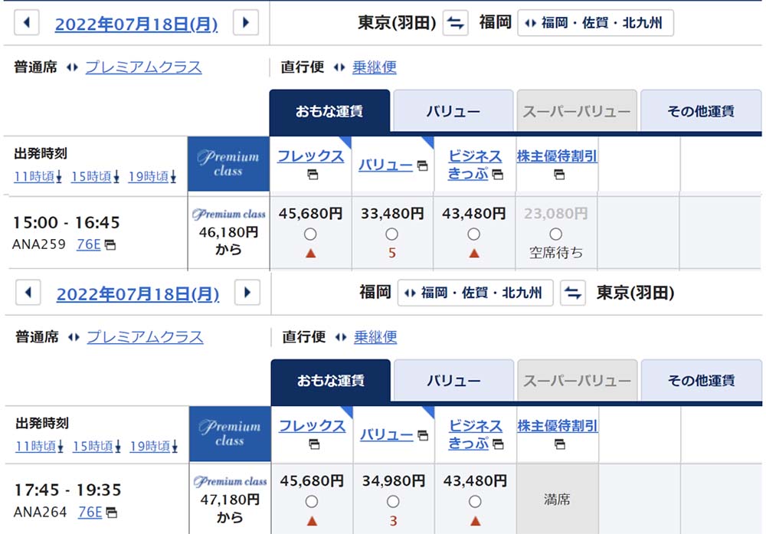The width and height of the screenshot is (766, 534).
Task: Jump to 19時頃 departures in bottom section
Action: (154, 446)
